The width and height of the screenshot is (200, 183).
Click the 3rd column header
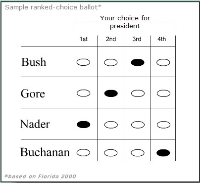tap(137, 39)
